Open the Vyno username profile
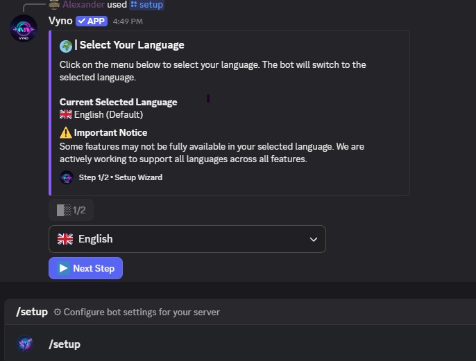 [x=60, y=21]
